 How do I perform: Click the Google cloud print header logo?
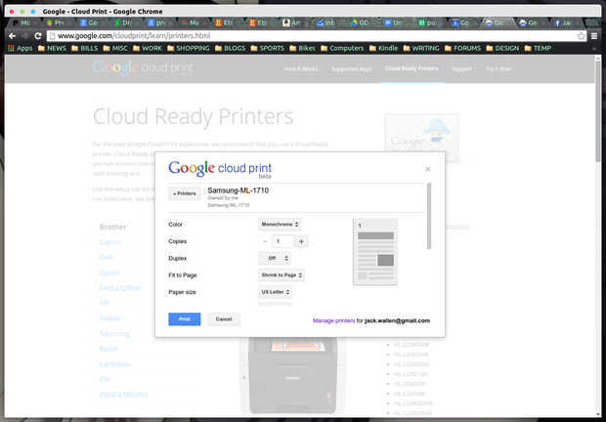[x=143, y=68]
